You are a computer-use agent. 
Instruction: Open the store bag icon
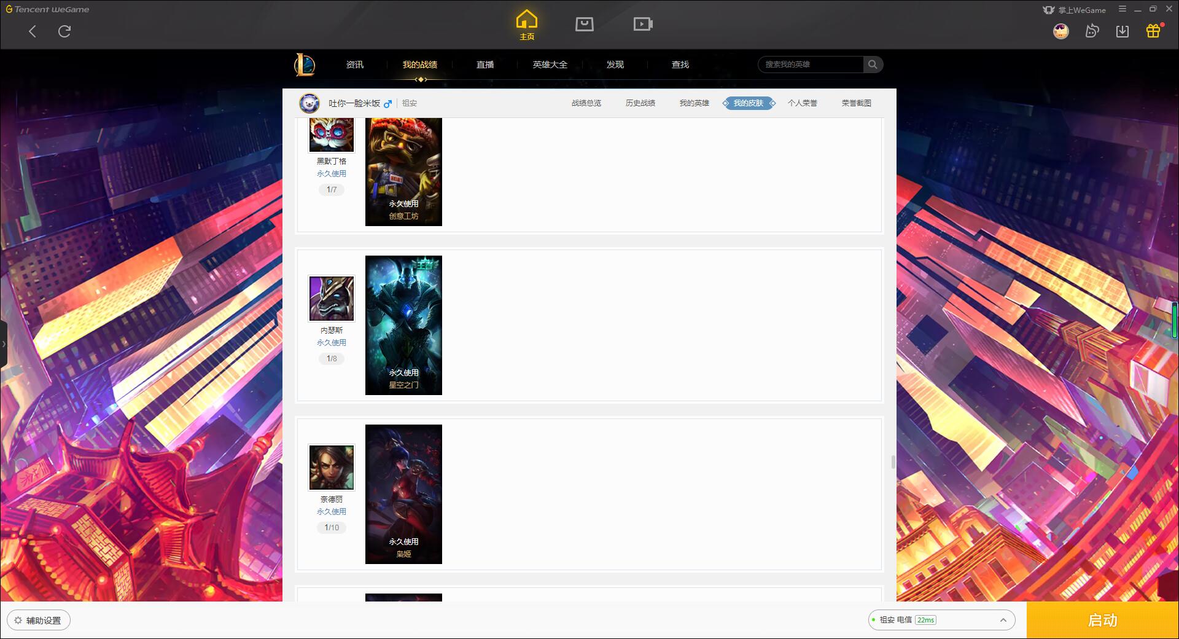click(x=584, y=24)
